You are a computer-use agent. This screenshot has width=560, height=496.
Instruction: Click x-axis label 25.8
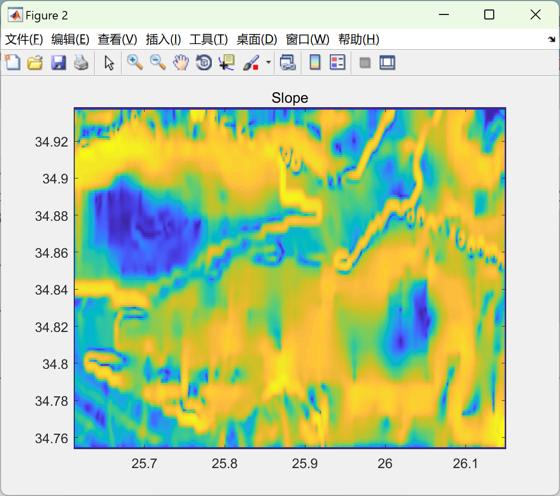click(x=225, y=464)
